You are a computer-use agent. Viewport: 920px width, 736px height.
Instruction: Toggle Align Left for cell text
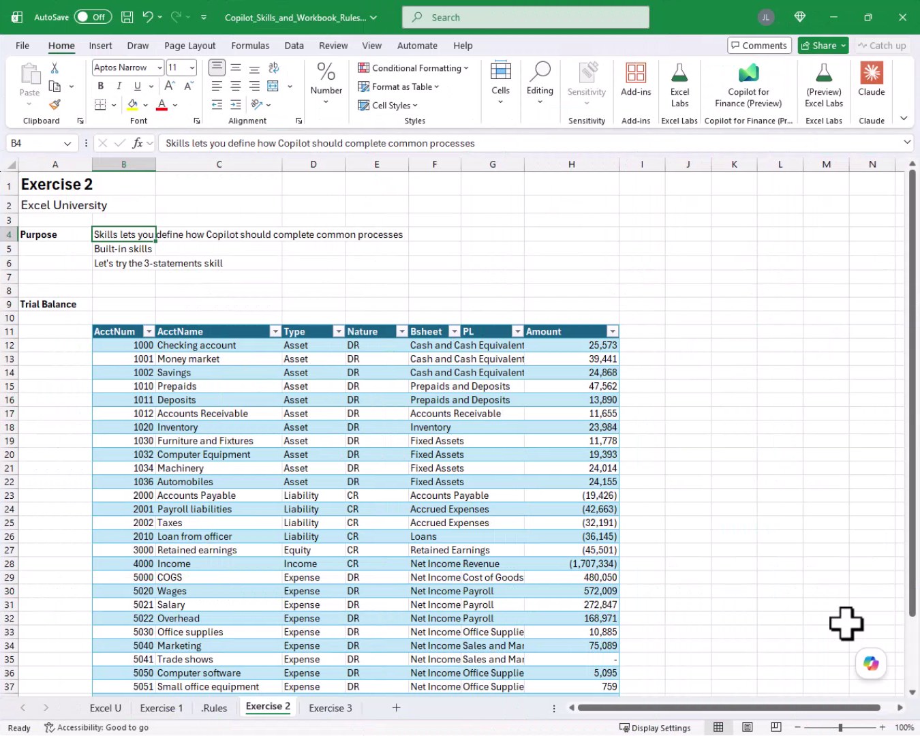217,86
